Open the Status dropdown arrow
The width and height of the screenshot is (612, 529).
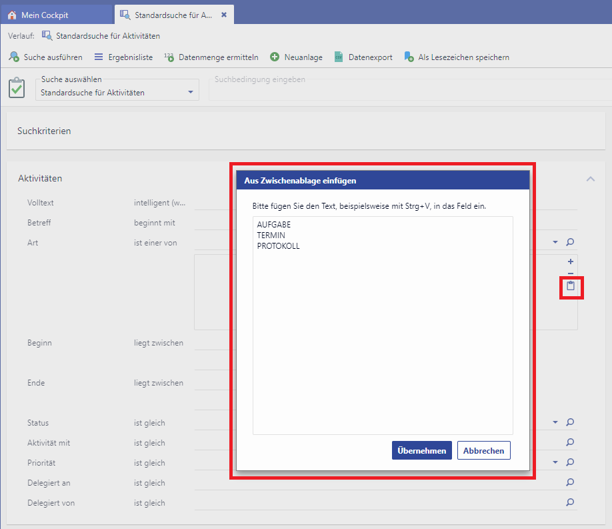pyautogui.click(x=555, y=422)
